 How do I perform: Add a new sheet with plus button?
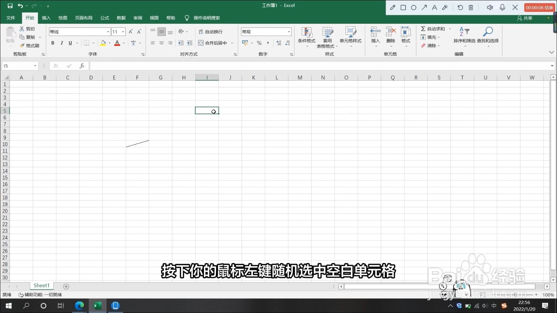[66, 287]
